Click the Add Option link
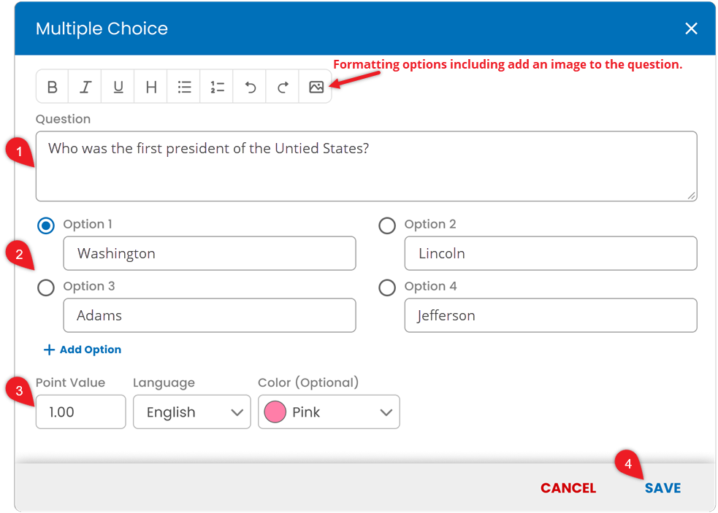Screen dimensions: 718x513 [83, 350]
